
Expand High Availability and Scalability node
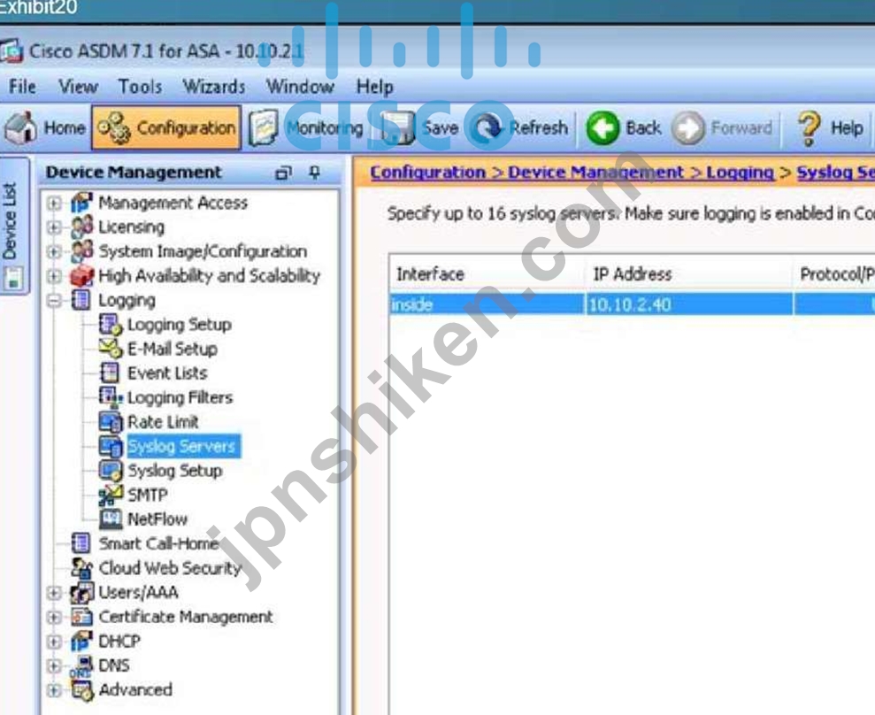click(x=54, y=276)
